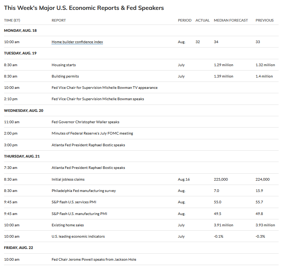Click the jobless claims forecast 225,000

pos(221,179)
